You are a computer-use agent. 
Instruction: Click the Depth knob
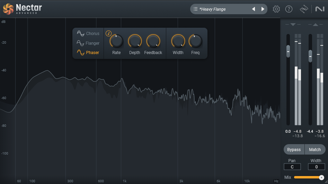pos(135,41)
